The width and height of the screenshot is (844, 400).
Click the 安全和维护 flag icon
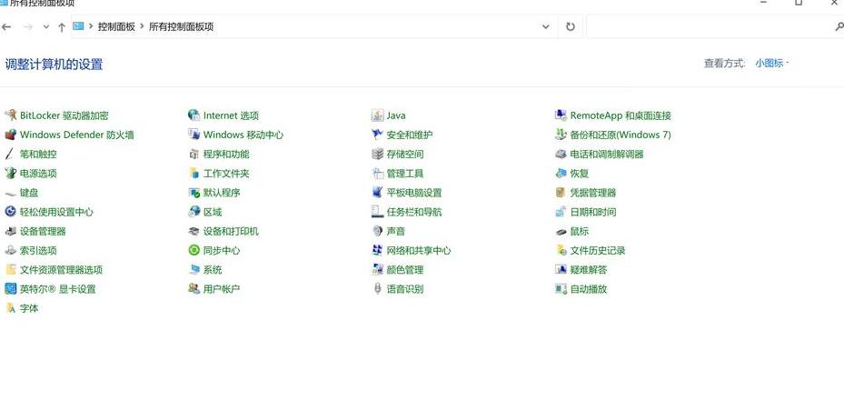click(x=377, y=135)
